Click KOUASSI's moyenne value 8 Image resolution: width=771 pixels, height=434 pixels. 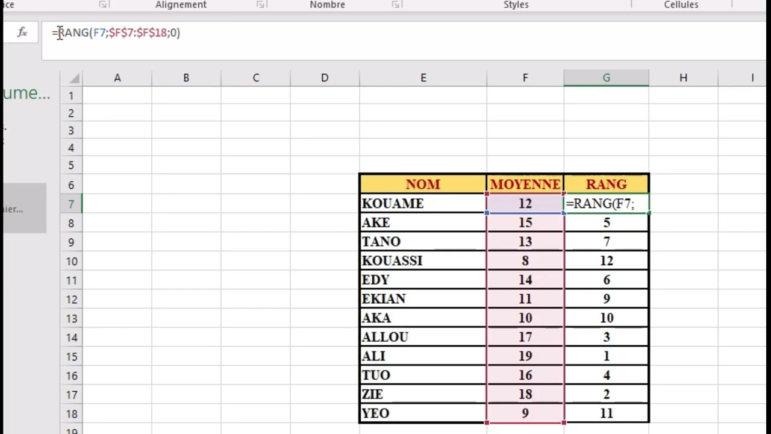(x=525, y=261)
